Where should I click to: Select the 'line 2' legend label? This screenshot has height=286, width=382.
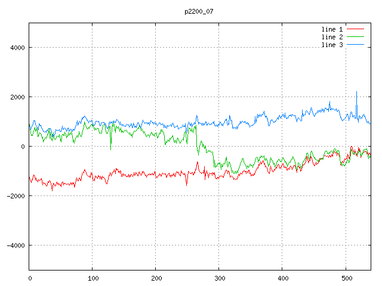[x=332, y=37]
